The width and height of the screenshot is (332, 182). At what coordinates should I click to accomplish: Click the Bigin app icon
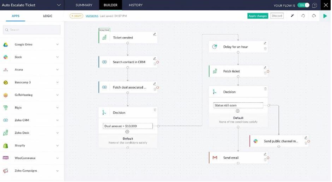coord(6,107)
